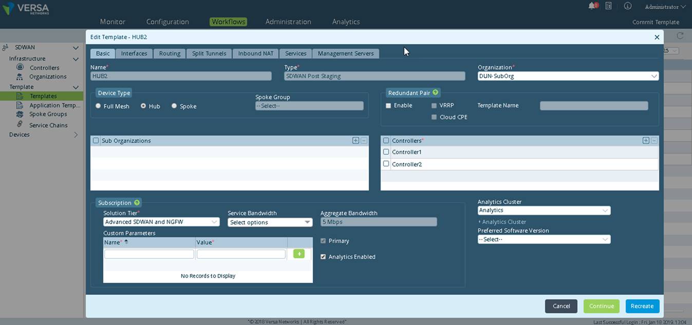Open the Routing tab
The height and width of the screenshot is (325, 692).
point(170,53)
